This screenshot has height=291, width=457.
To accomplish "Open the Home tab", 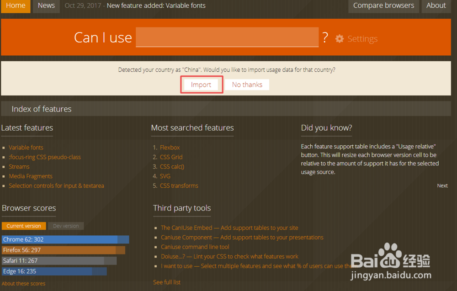I will click(x=16, y=6).
